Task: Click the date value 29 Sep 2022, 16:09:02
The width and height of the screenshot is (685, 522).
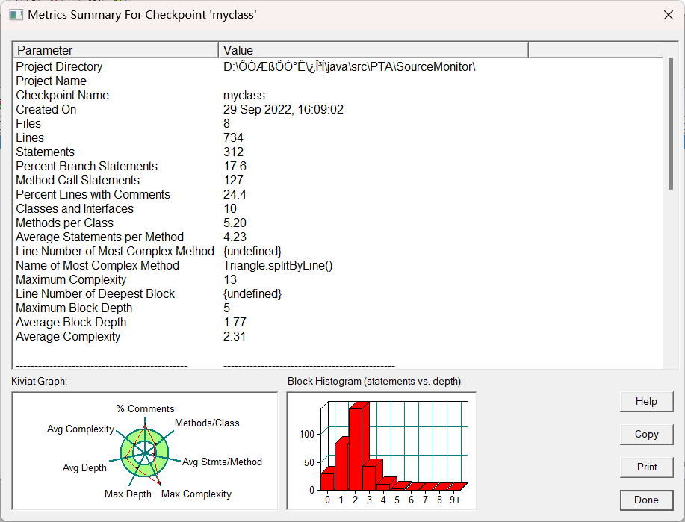Action: point(284,109)
